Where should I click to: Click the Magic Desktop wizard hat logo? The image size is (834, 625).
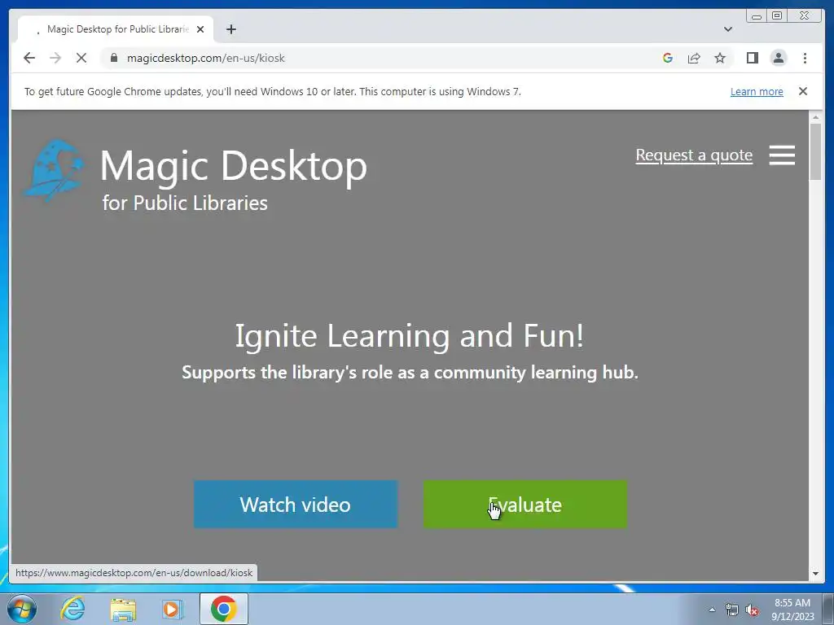[x=55, y=170]
